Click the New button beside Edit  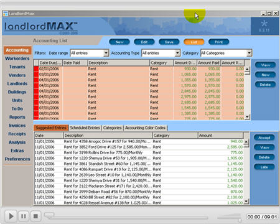coord(119,42)
